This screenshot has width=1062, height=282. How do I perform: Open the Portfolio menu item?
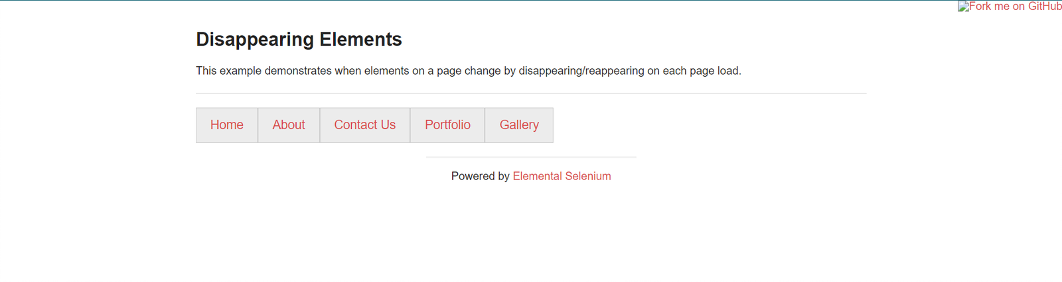click(447, 125)
